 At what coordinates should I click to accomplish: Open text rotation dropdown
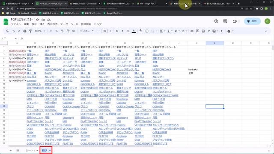[185, 31]
